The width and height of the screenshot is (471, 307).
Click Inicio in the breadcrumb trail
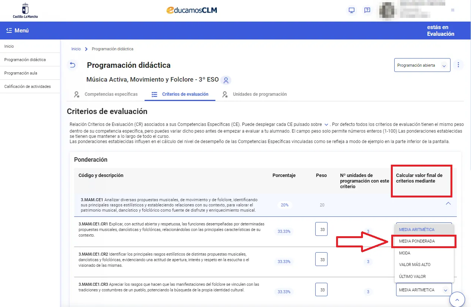click(76, 49)
